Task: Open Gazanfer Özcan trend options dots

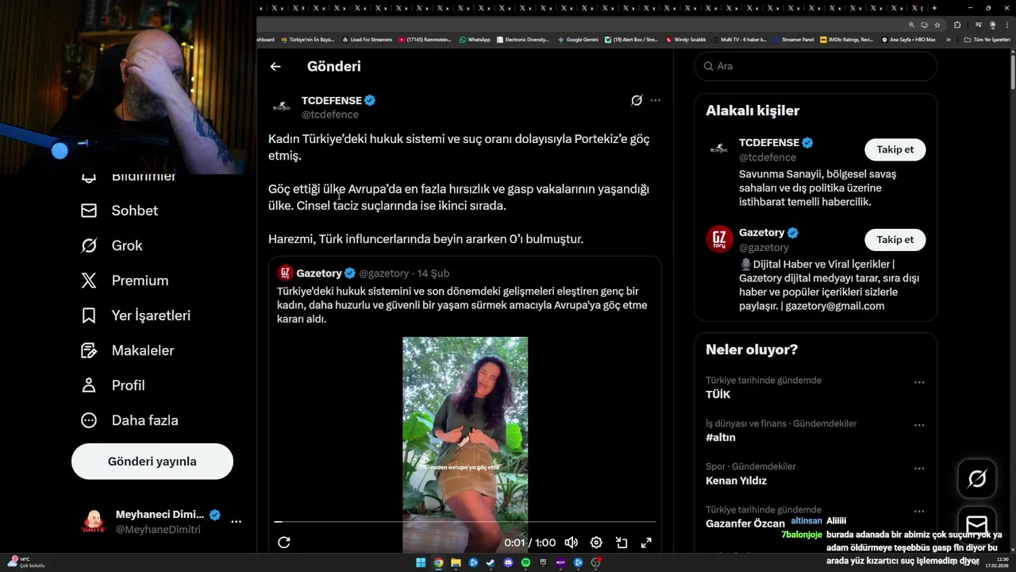Action: click(x=919, y=511)
